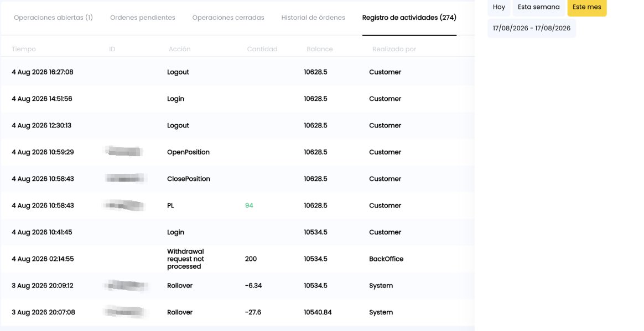Open the Operaciones cerradas tab
644x331 pixels.
[x=228, y=18]
